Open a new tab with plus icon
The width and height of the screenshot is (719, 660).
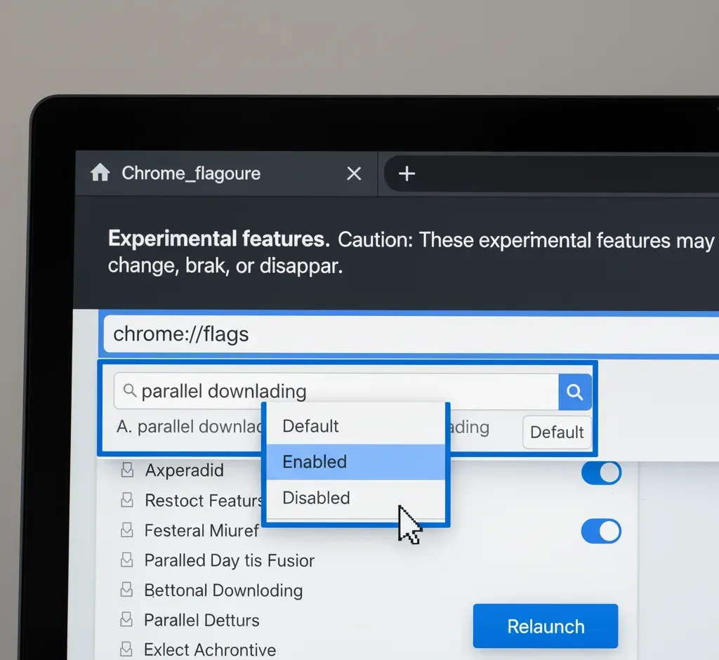tap(407, 173)
